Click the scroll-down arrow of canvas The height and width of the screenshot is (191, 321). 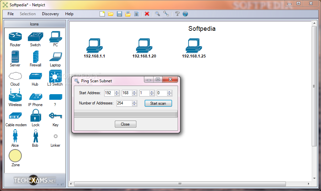[x=314, y=178]
